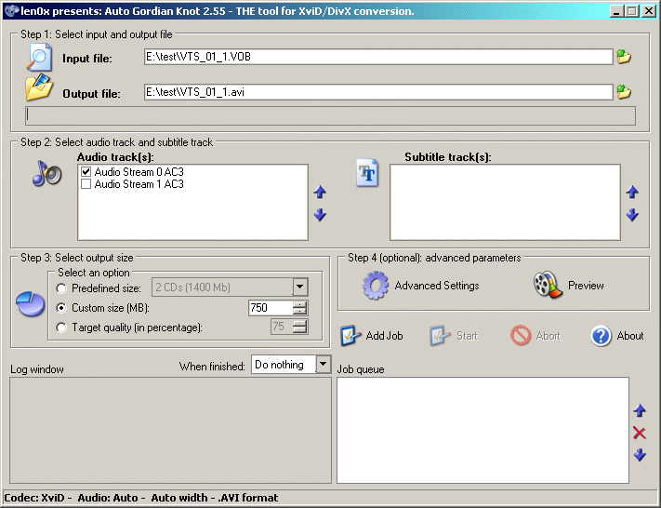Click the Add Job checkmark icon
This screenshot has height=508, width=661.
[x=350, y=336]
